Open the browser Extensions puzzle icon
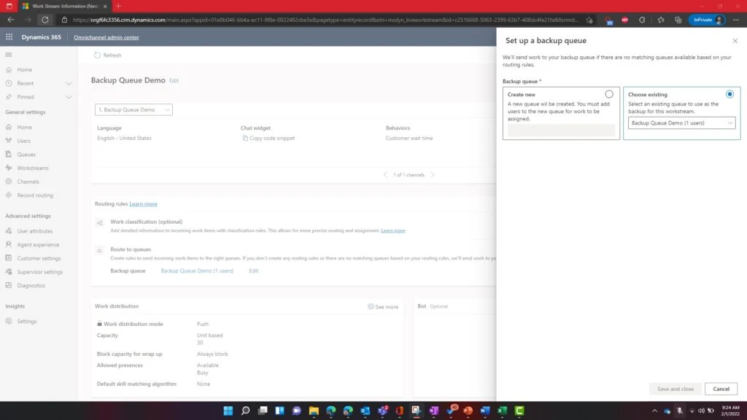The height and width of the screenshot is (420, 747). coord(642,20)
